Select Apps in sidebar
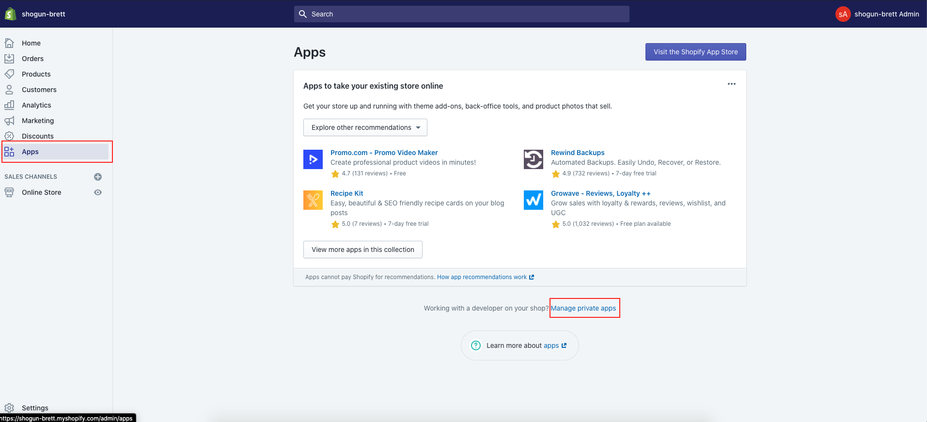 tap(56, 152)
